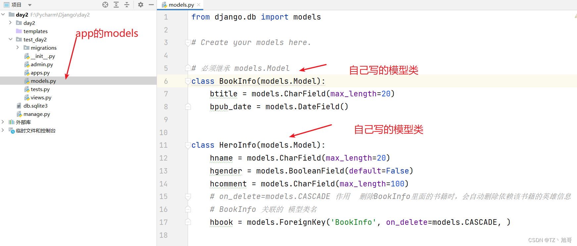This screenshot has height=246, width=577.
Task: Click 'bpub_date' variable on line 8
Action: pos(230,107)
